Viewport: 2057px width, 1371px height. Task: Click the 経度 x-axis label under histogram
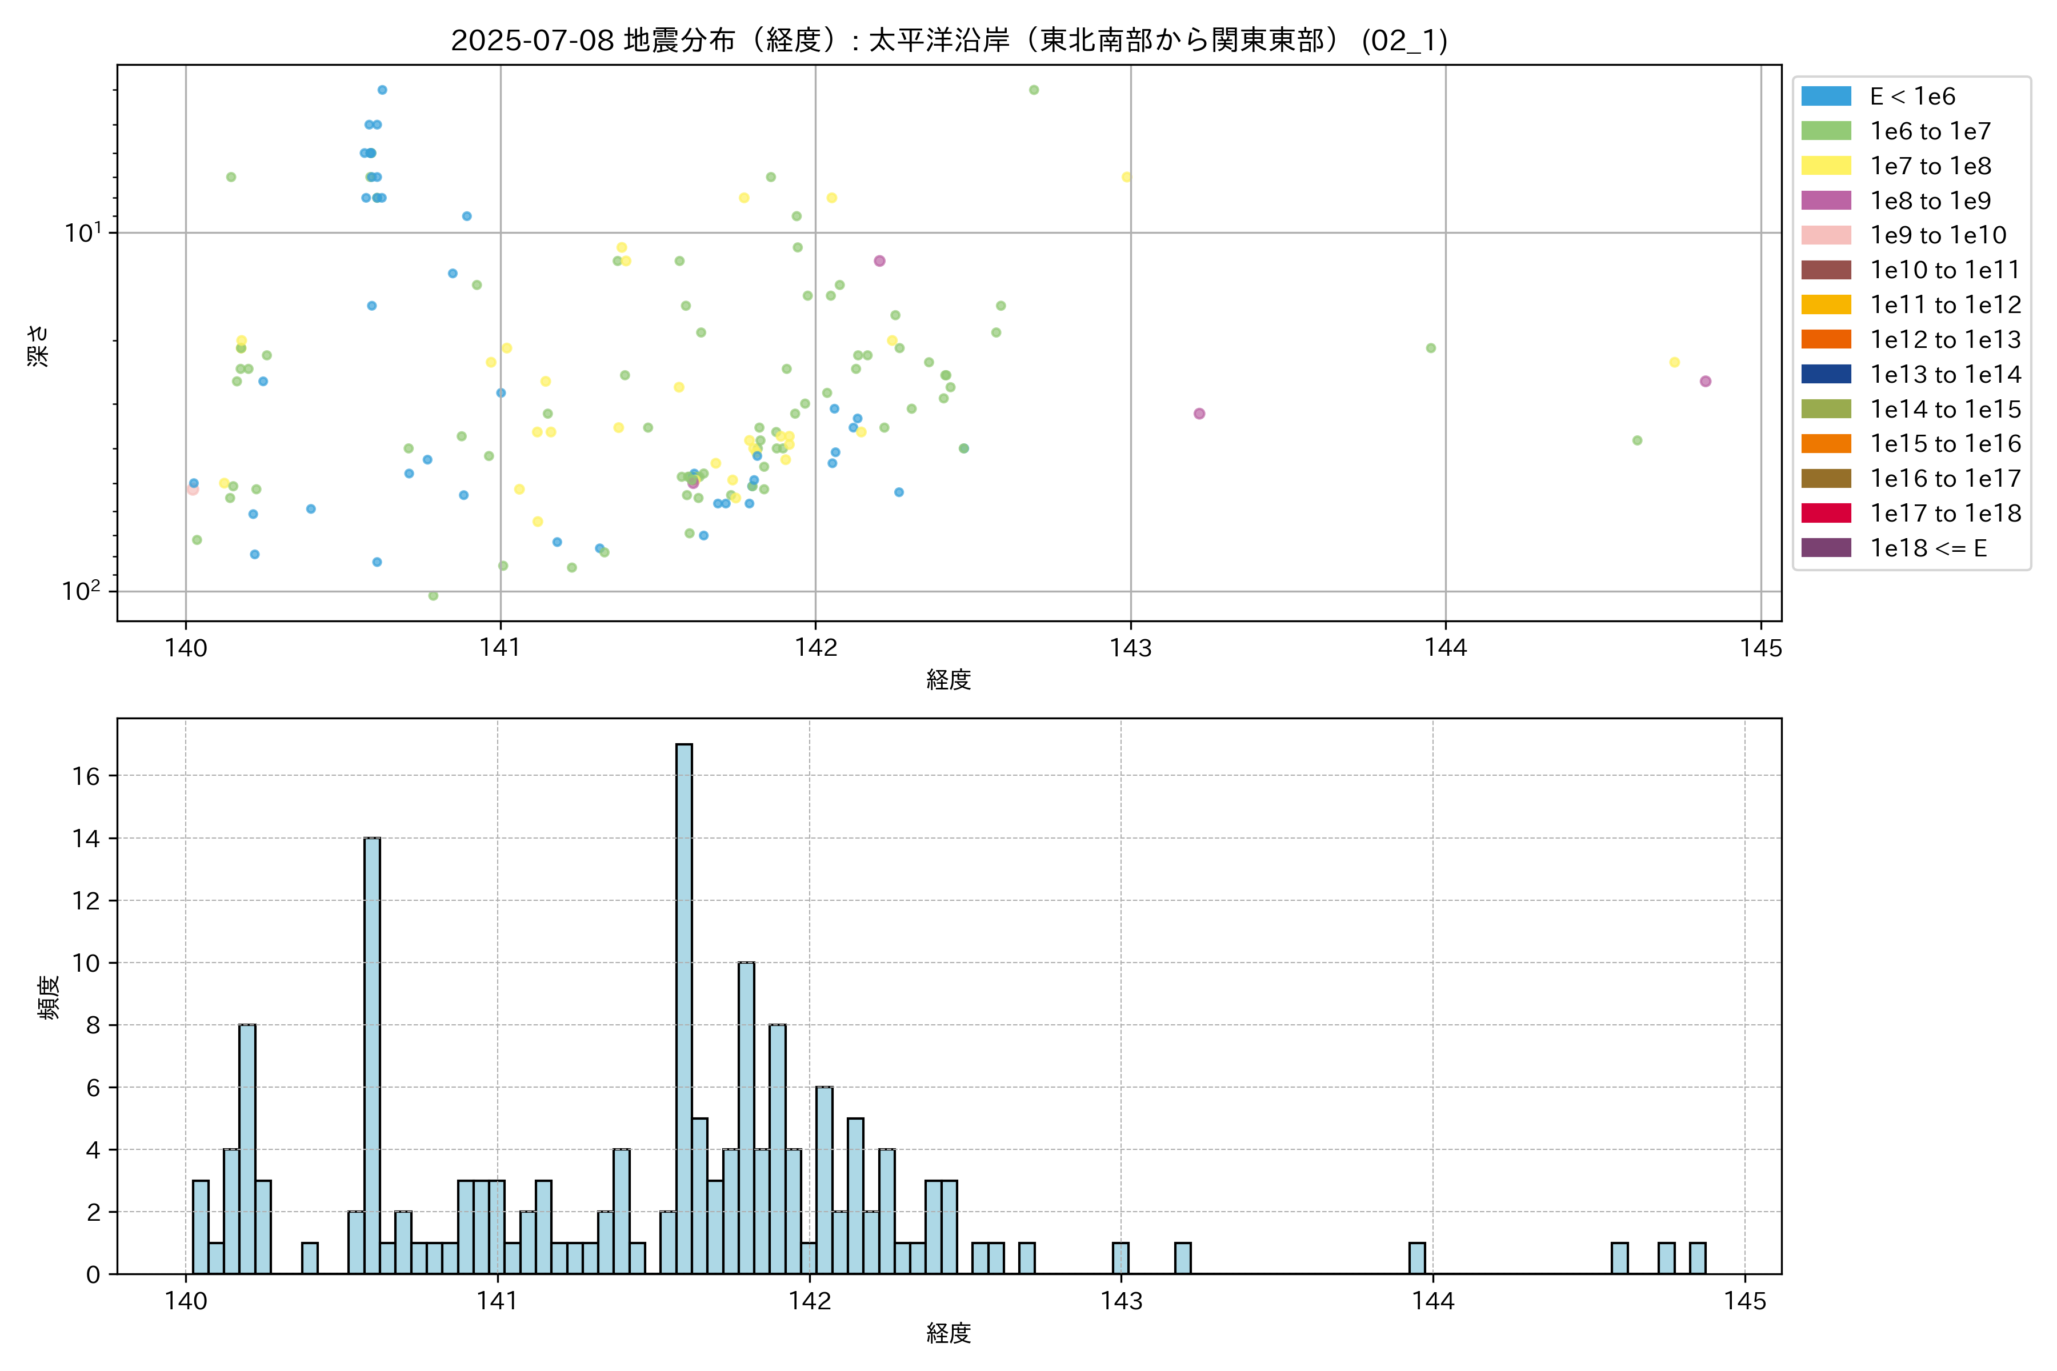949,1333
